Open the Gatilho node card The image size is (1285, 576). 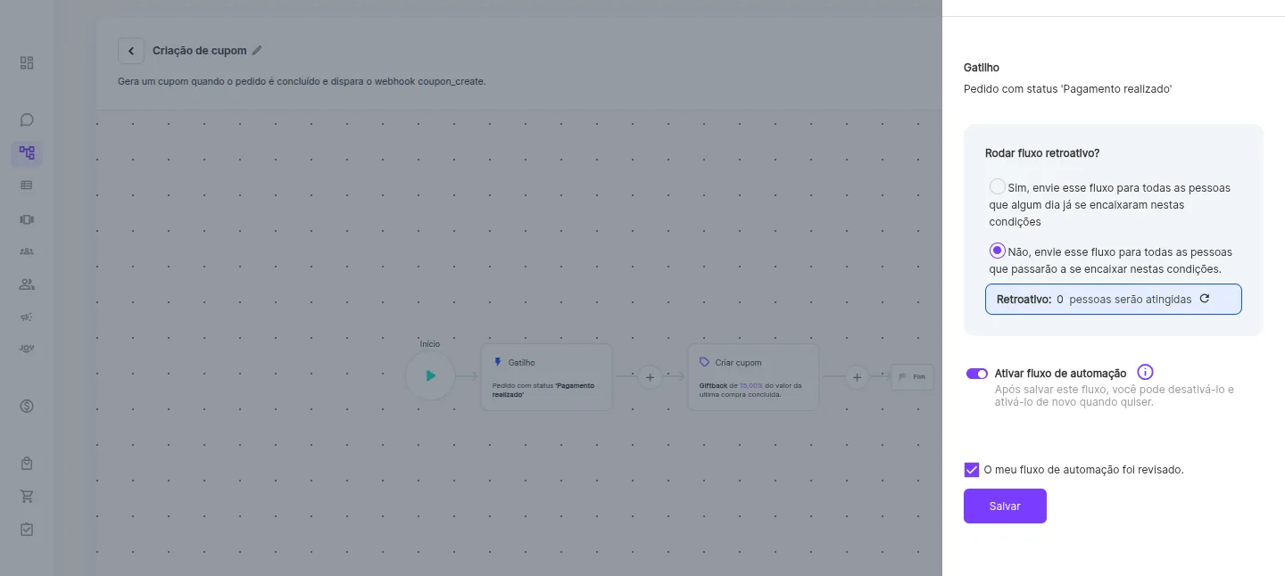(x=546, y=377)
